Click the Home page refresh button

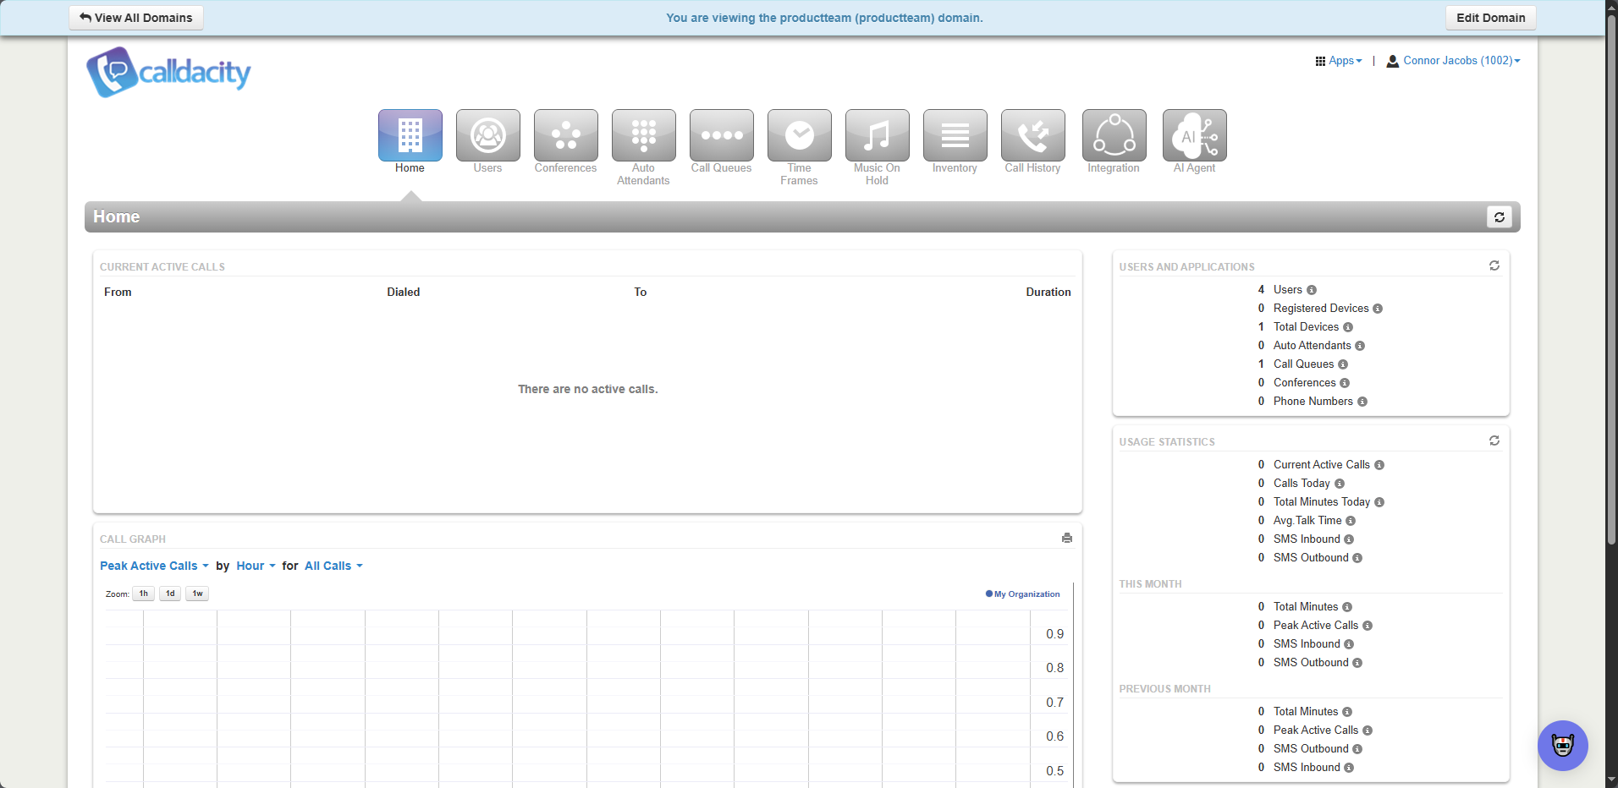[1499, 217]
